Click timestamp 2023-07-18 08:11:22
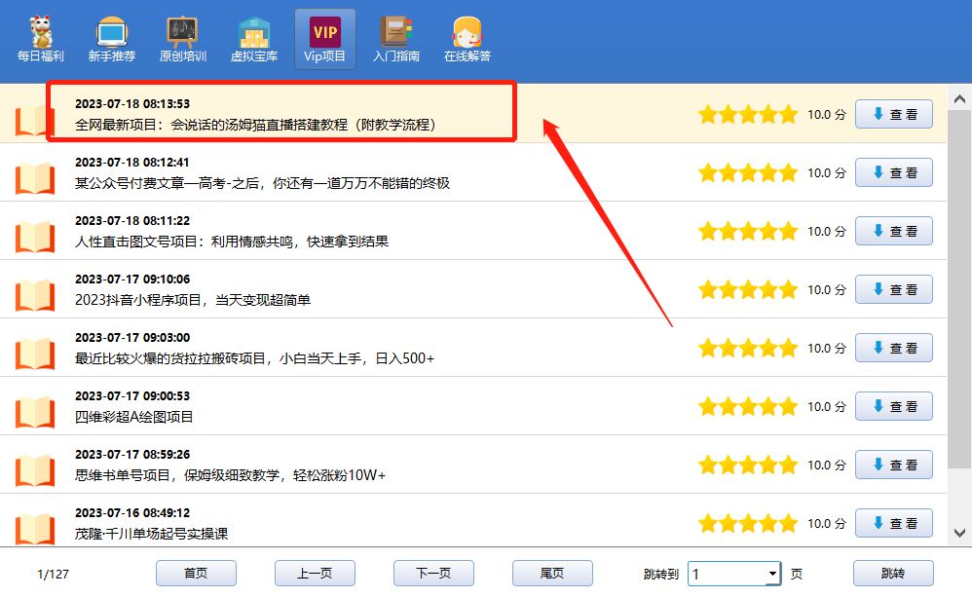This screenshot has height=597, width=972. pyautogui.click(x=132, y=221)
